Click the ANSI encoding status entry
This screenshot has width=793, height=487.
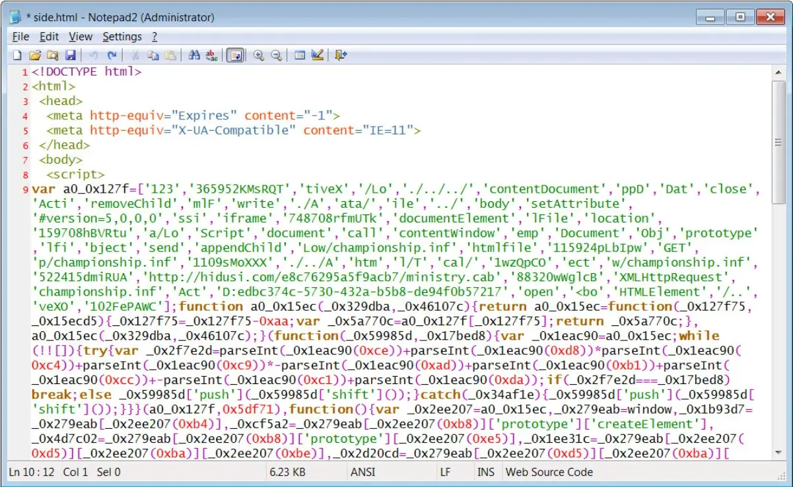pyautogui.click(x=363, y=472)
